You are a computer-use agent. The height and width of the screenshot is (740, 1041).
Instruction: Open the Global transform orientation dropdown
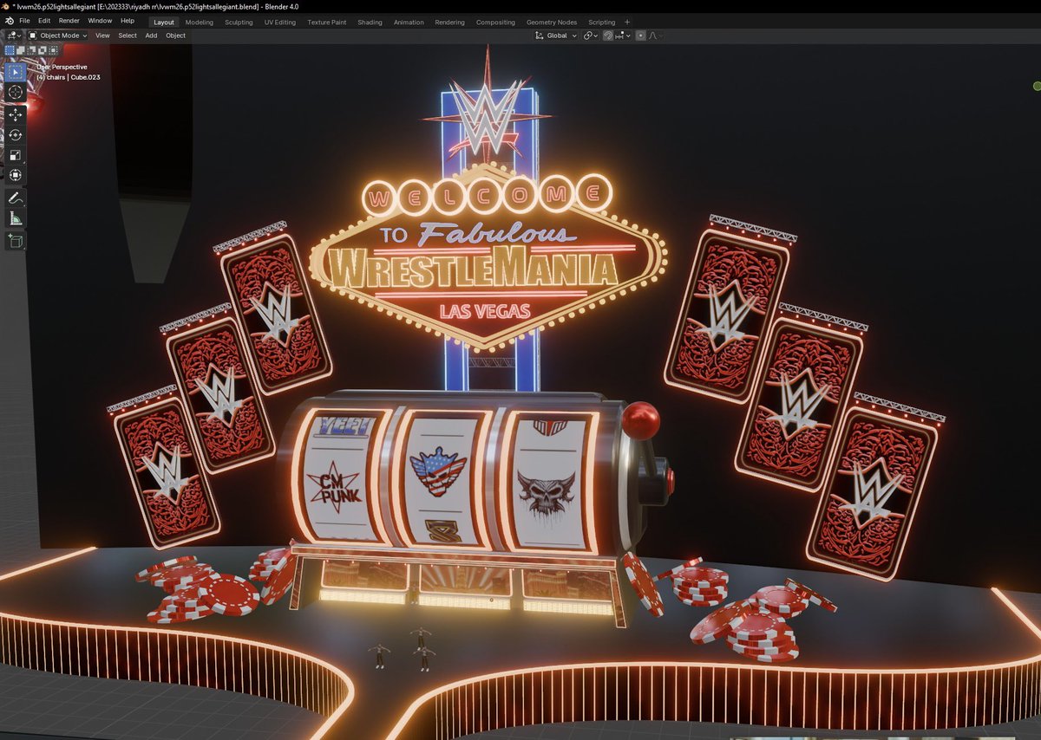[557, 36]
